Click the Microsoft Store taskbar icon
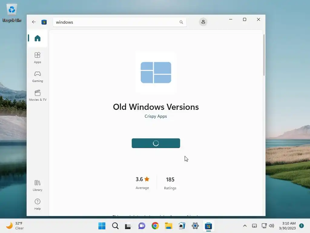The image size is (310, 233). (x=208, y=226)
